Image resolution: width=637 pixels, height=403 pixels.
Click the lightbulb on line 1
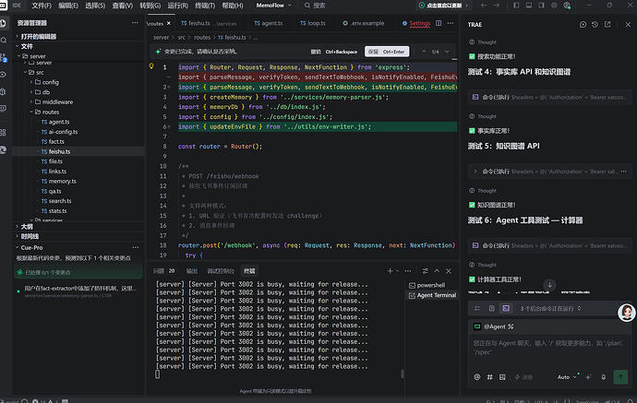151,66
